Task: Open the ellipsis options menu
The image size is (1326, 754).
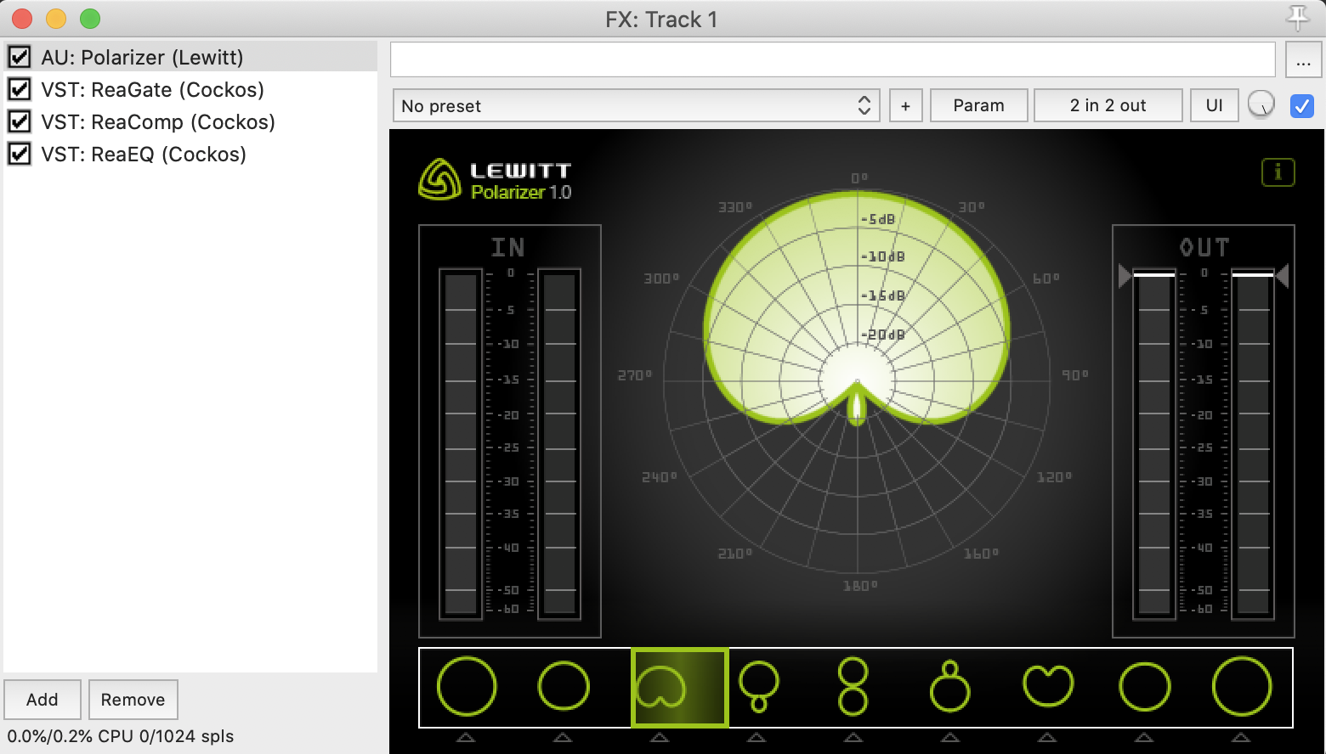Action: pos(1303,60)
